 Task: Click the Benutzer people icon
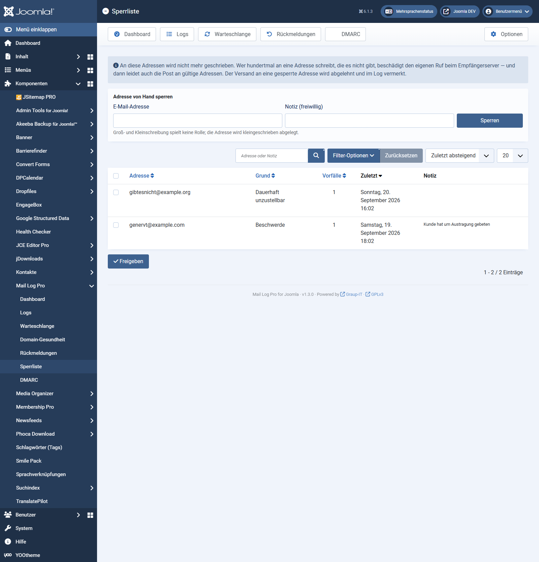(8, 514)
